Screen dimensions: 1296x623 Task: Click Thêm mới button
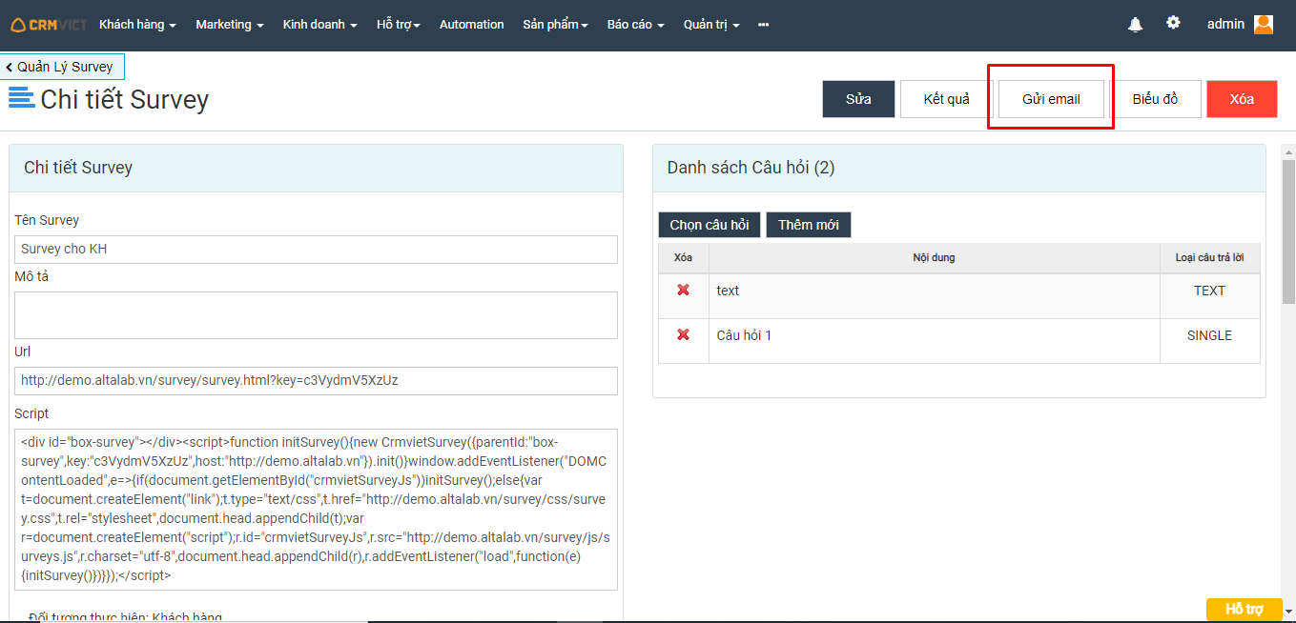click(x=809, y=225)
